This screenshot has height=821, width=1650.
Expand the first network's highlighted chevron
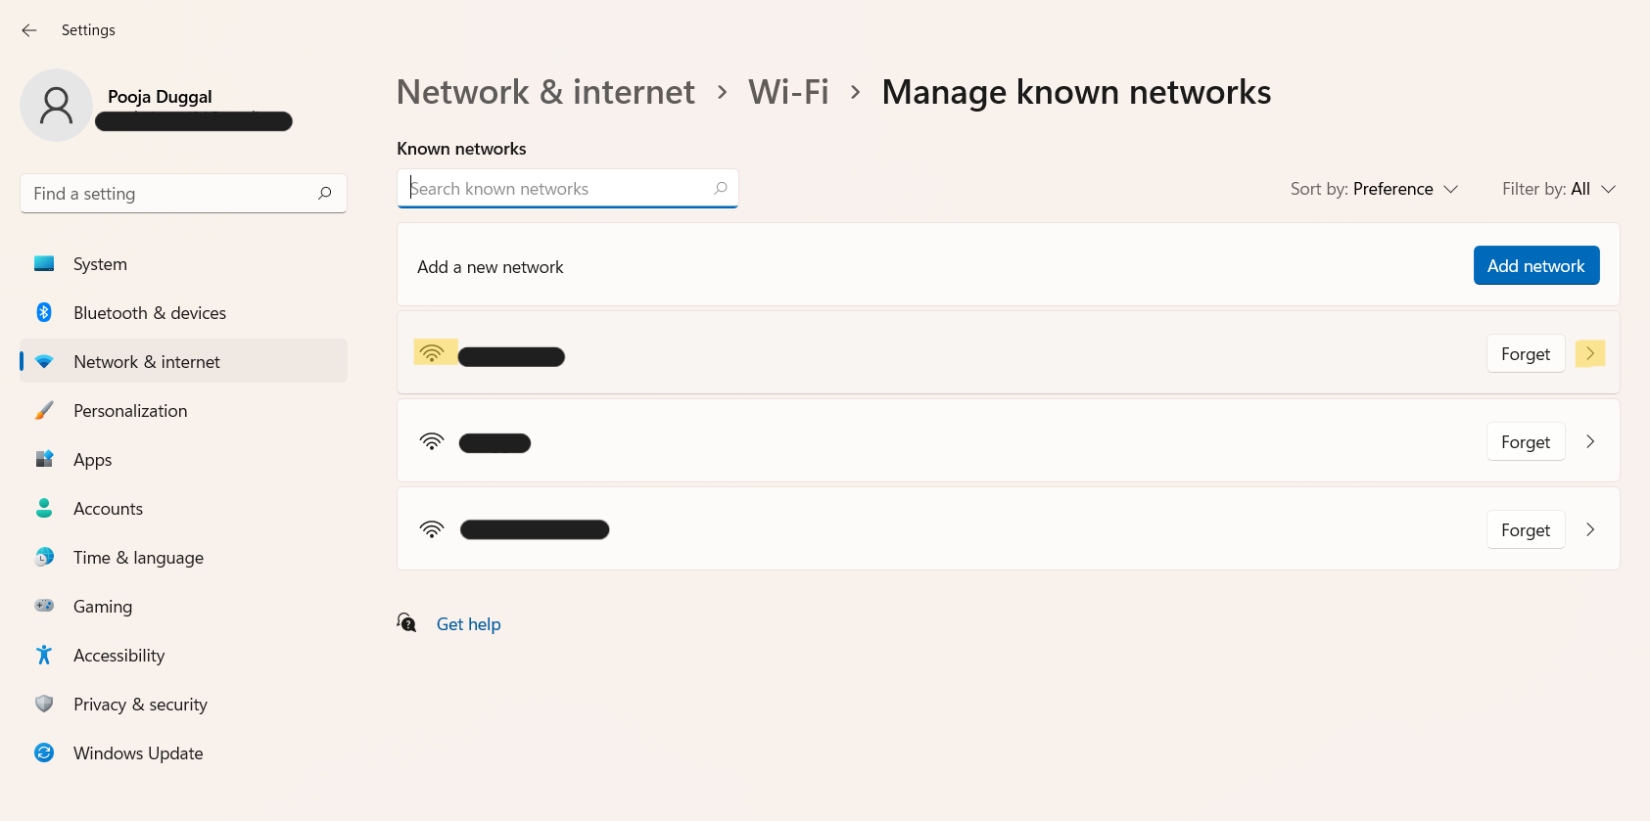coord(1590,353)
